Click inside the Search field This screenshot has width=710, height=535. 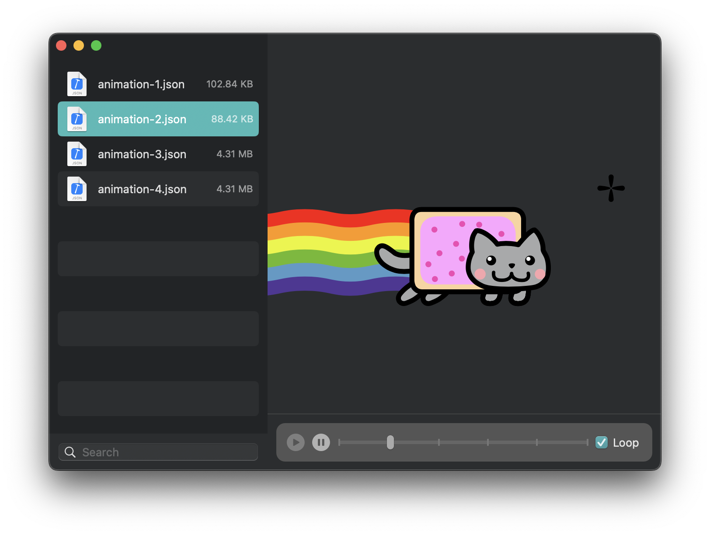[158, 452]
